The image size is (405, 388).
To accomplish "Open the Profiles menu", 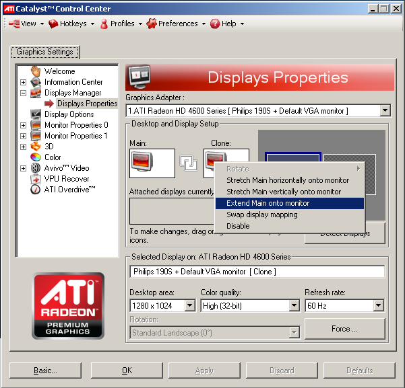I will pyautogui.click(x=123, y=24).
